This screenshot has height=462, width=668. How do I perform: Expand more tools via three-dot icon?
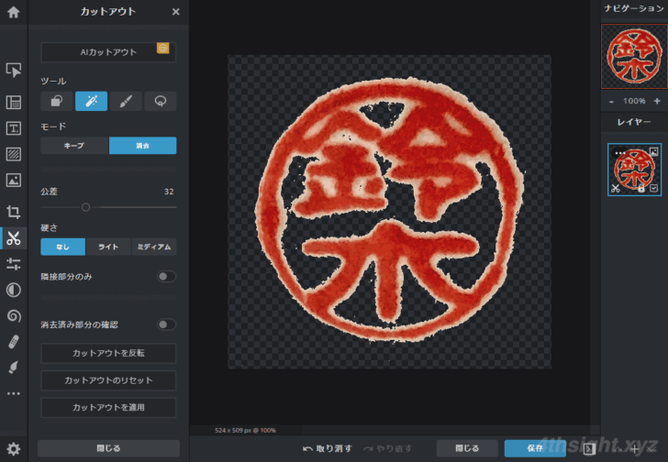tap(14, 393)
